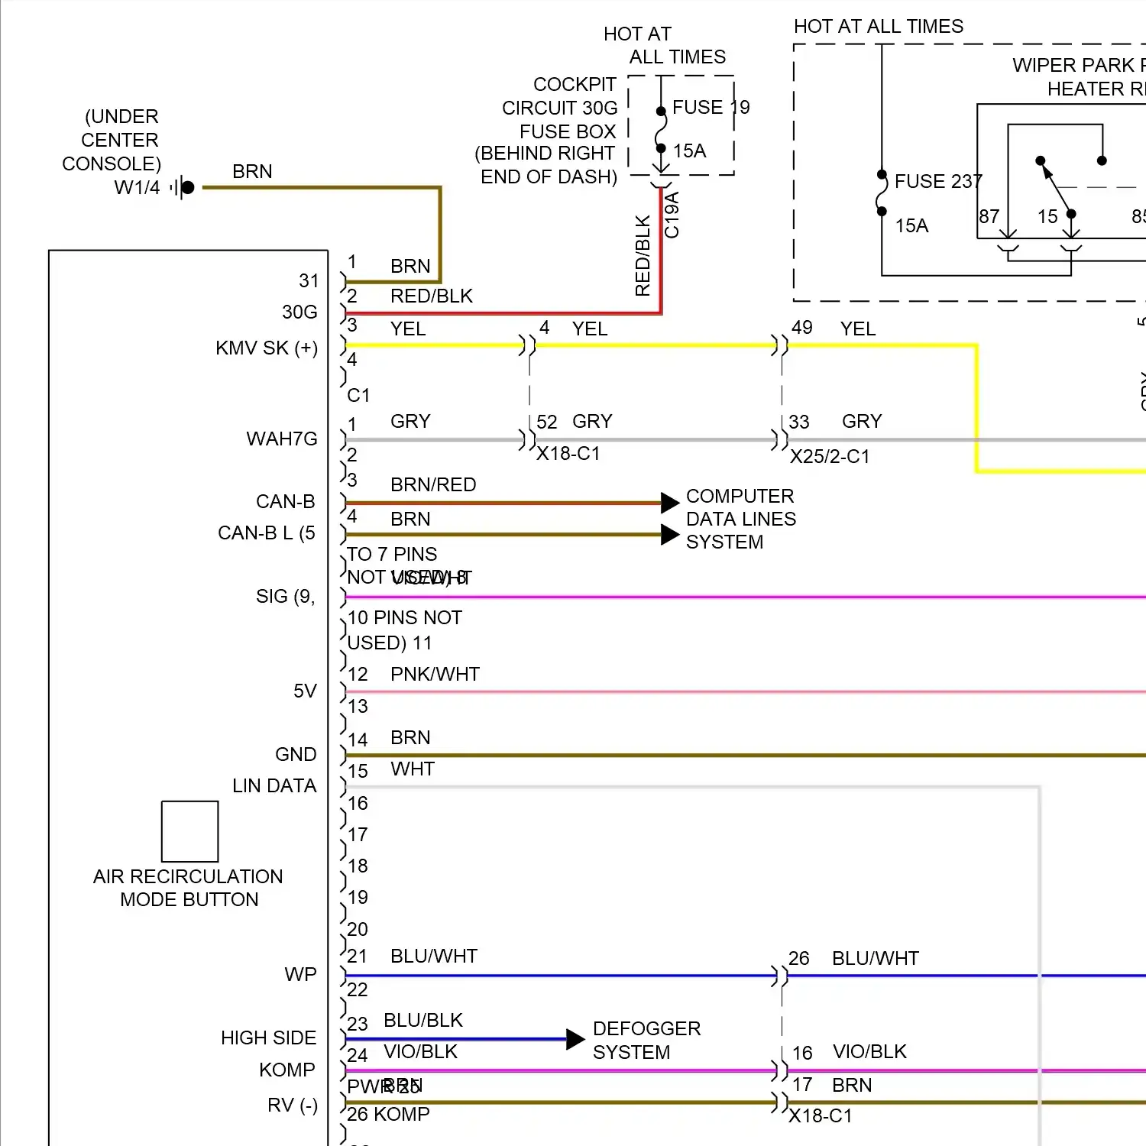The width and height of the screenshot is (1146, 1146).
Task: Click the VIO/BLK label at pin 24
Action: point(420,1051)
